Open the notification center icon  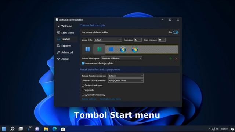[232, 129]
